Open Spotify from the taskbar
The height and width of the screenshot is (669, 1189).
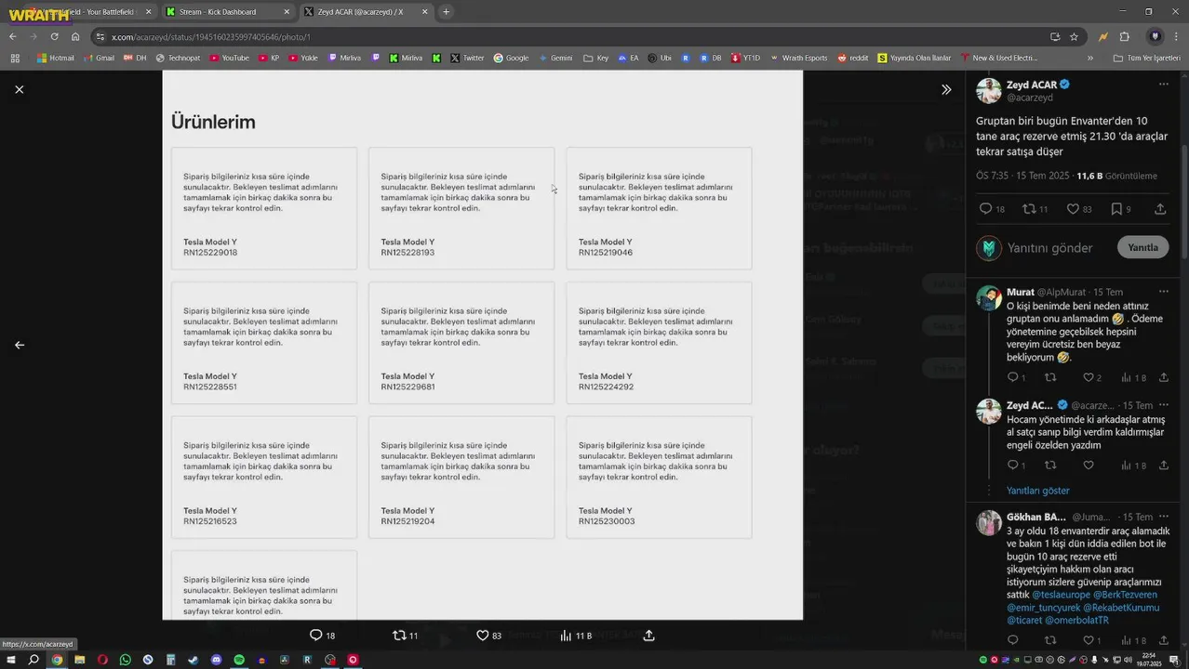pos(239,660)
